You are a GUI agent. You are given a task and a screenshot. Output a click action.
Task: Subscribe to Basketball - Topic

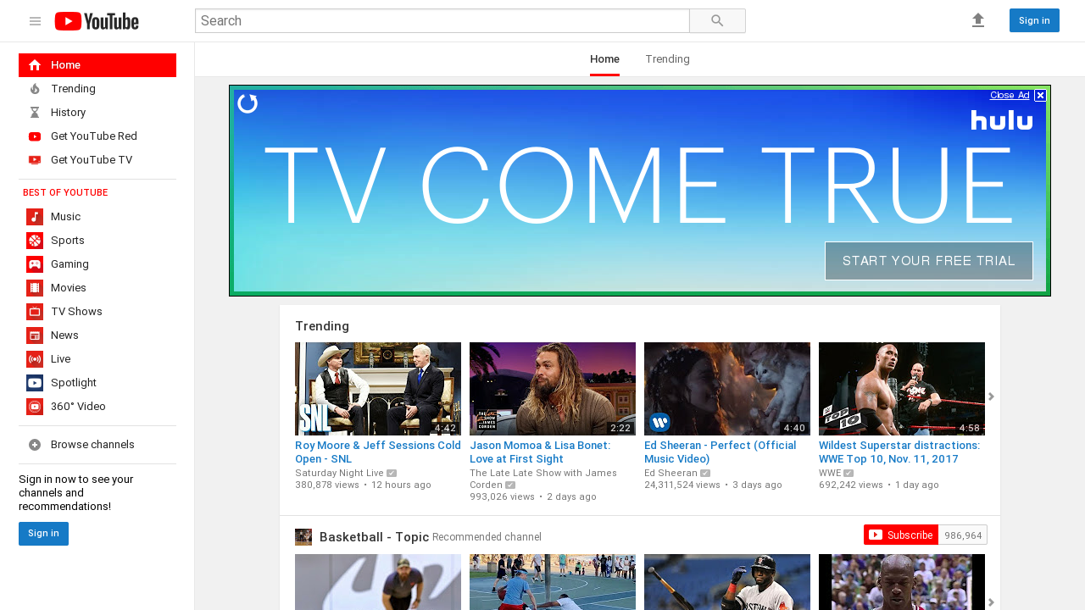pyautogui.click(x=901, y=535)
